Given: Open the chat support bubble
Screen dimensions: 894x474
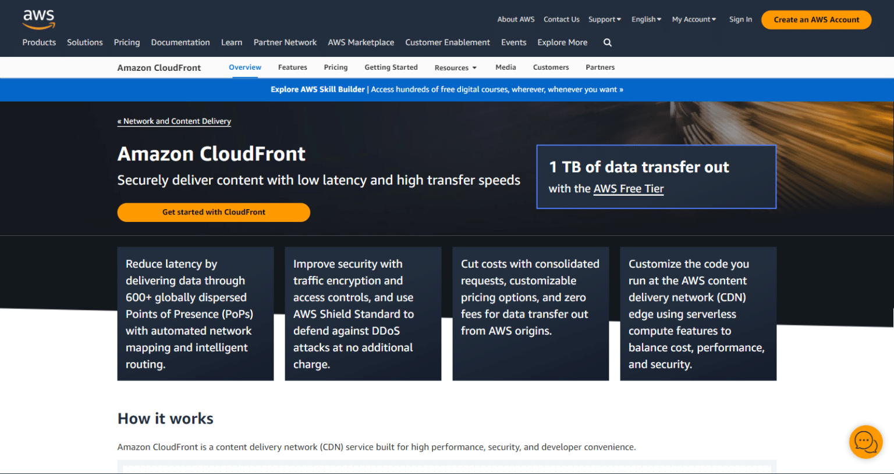Looking at the screenshot, I should (865, 442).
